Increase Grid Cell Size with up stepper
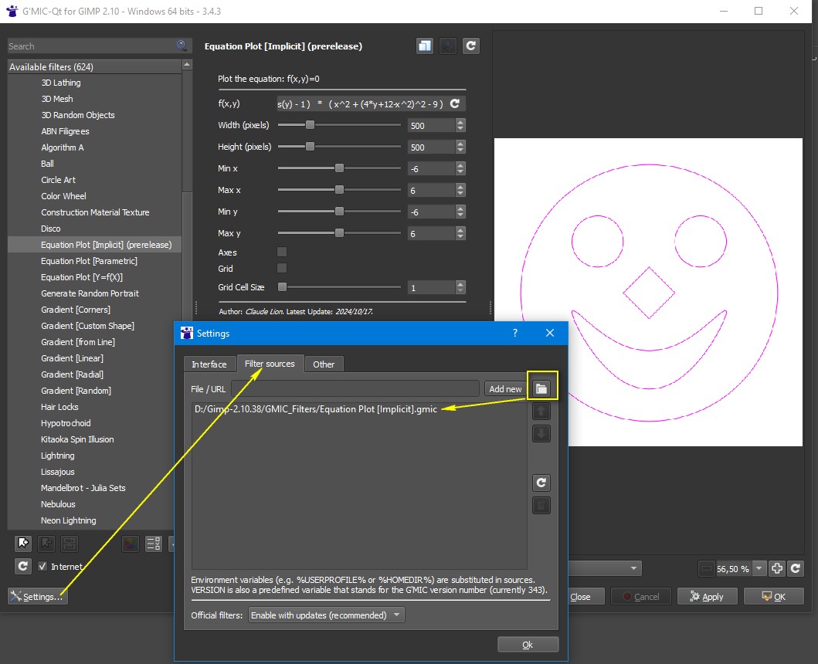Screen dimensions: 818x664 (460, 284)
